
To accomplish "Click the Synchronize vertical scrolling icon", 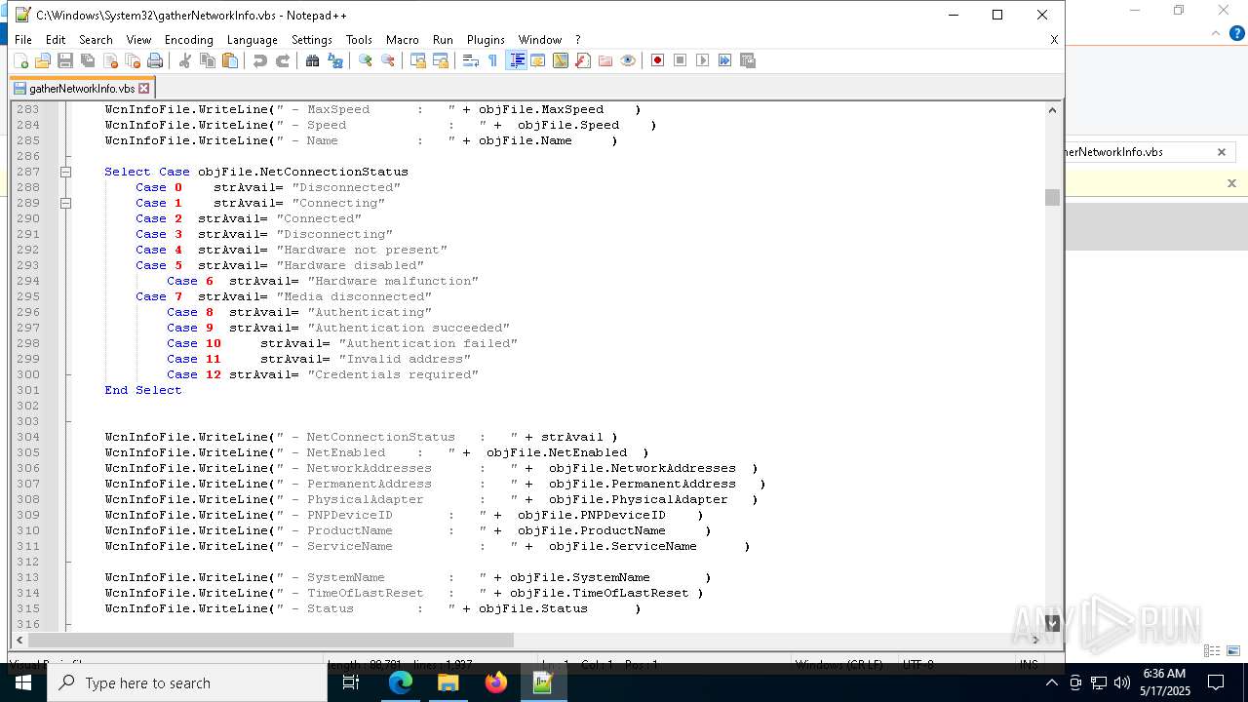I will (418, 60).
